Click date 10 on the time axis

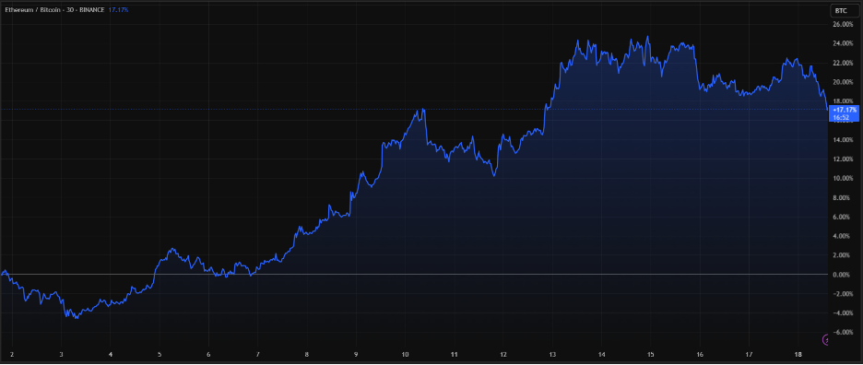click(x=405, y=355)
